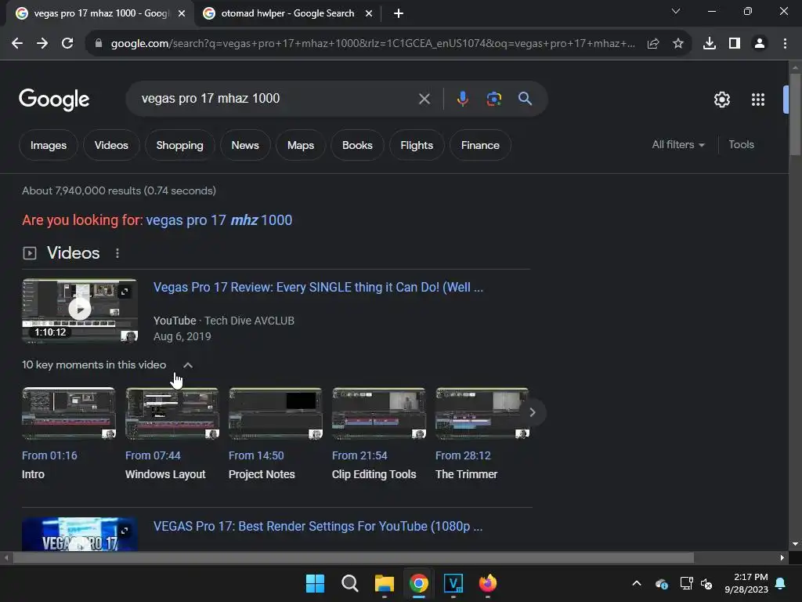Image resolution: width=802 pixels, height=602 pixels.
Task: Go to Google home via logo
Action: (x=54, y=100)
